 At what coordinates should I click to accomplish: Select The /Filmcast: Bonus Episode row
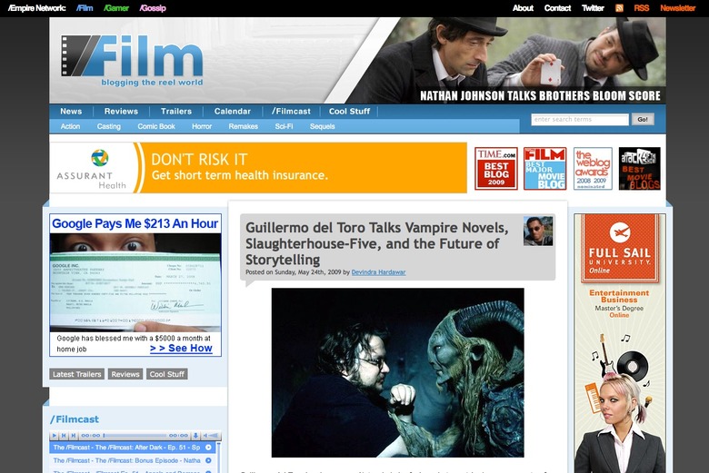point(133,460)
